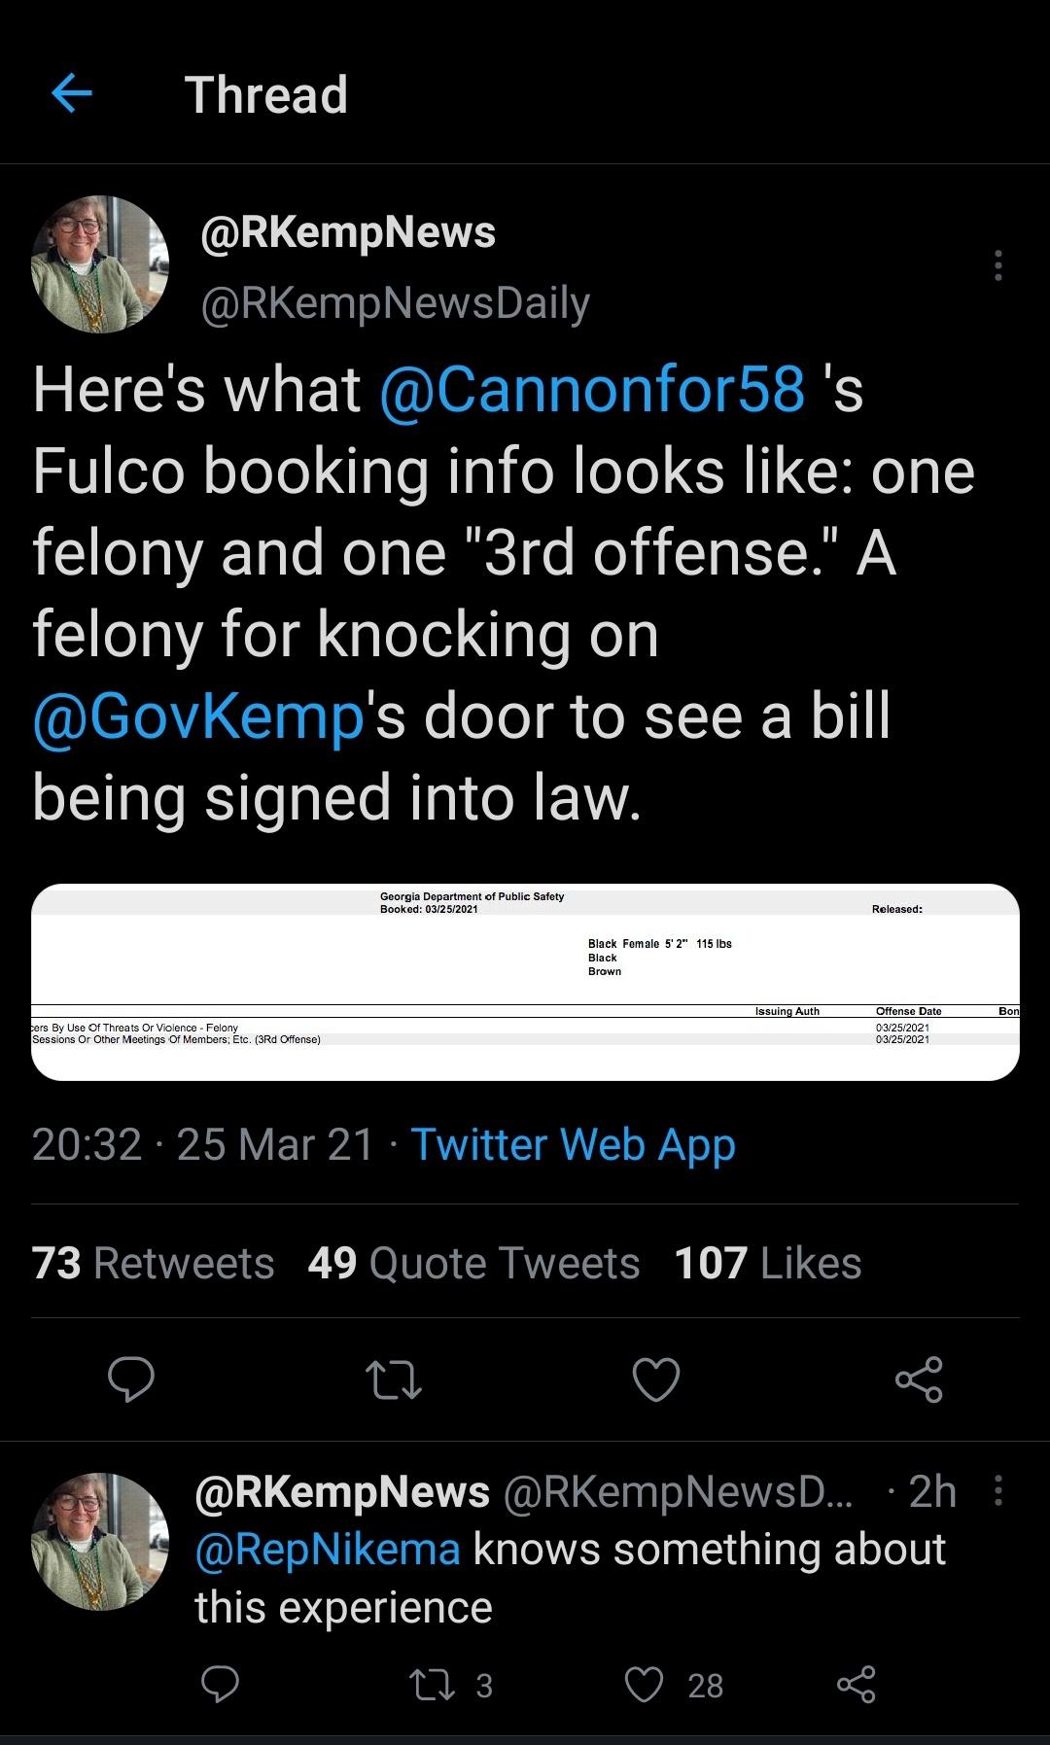Viewport: 1050px width, 1745px height.
Task: Reply to the @RepNikema tweet
Action: tap(220, 1685)
